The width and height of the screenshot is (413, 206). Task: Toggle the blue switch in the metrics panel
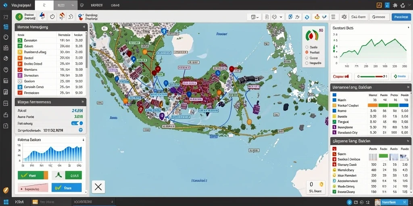77,123
